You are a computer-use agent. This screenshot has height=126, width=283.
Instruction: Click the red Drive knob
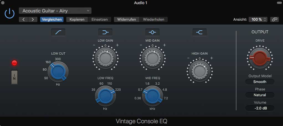point(260,57)
